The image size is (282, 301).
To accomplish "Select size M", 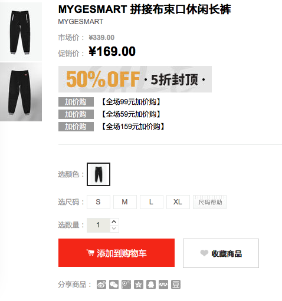I will (125, 202).
